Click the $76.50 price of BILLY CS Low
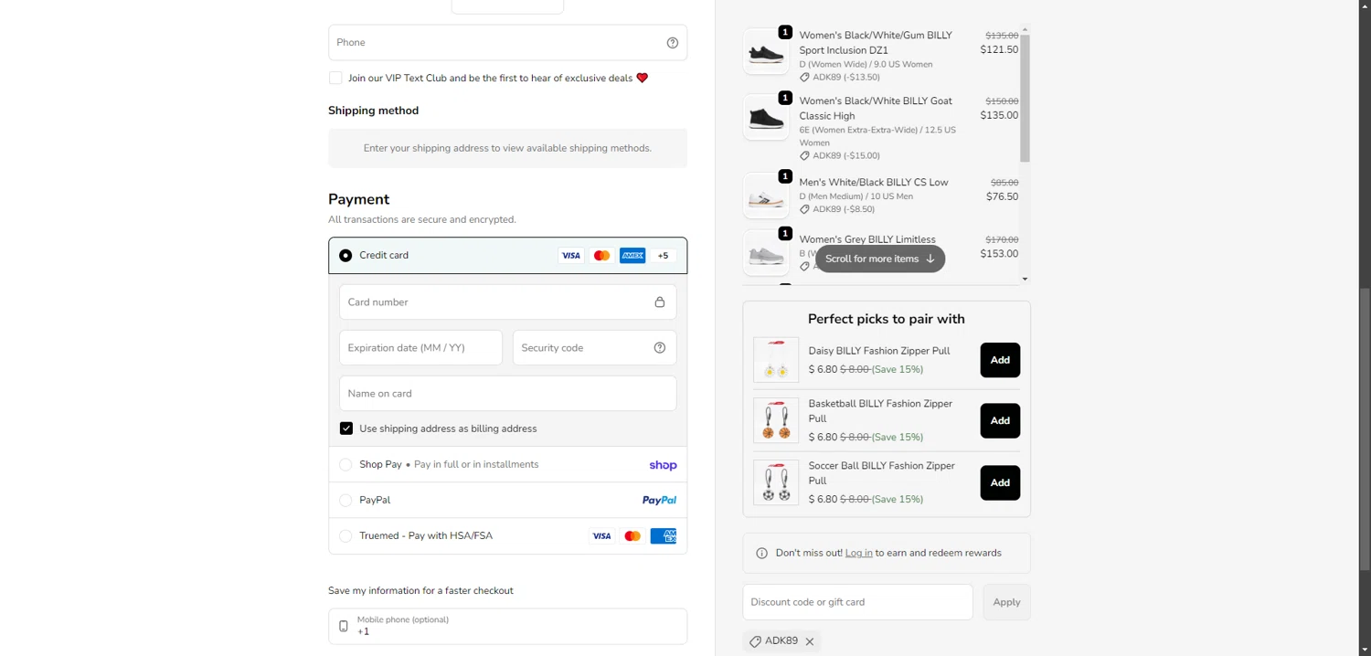Image resolution: width=1371 pixels, height=656 pixels. pyautogui.click(x=1002, y=197)
